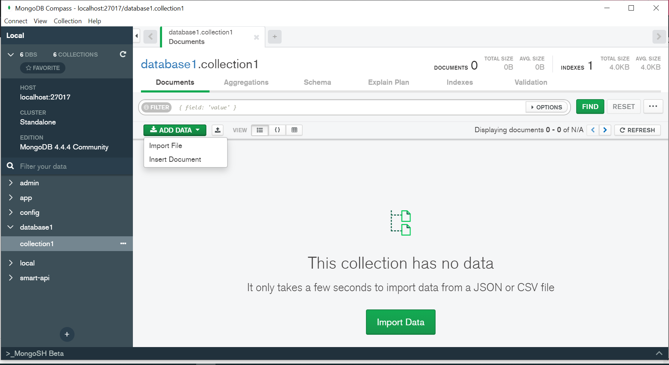This screenshot has width=669, height=365.
Task: Click the database1 link in title
Action: tap(169, 64)
